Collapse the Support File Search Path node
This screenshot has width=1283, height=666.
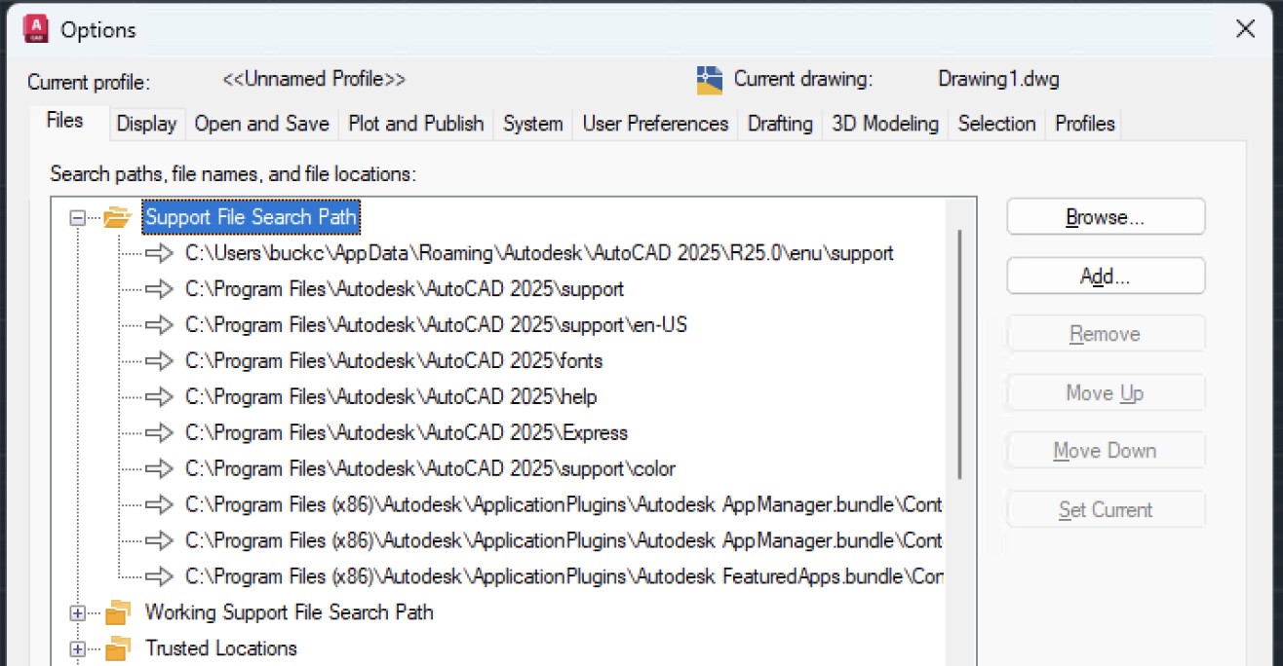(x=78, y=218)
